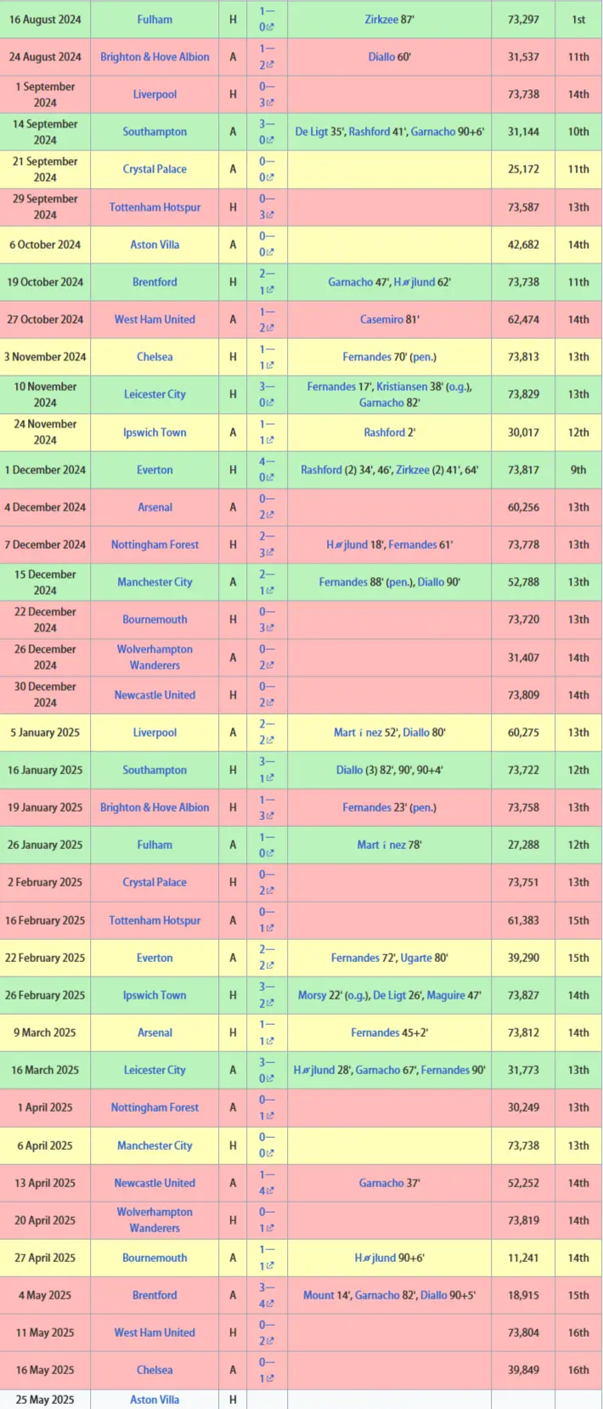
Task: Open Fulham link in 16 August 2024 row
Action: pyautogui.click(x=155, y=20)
